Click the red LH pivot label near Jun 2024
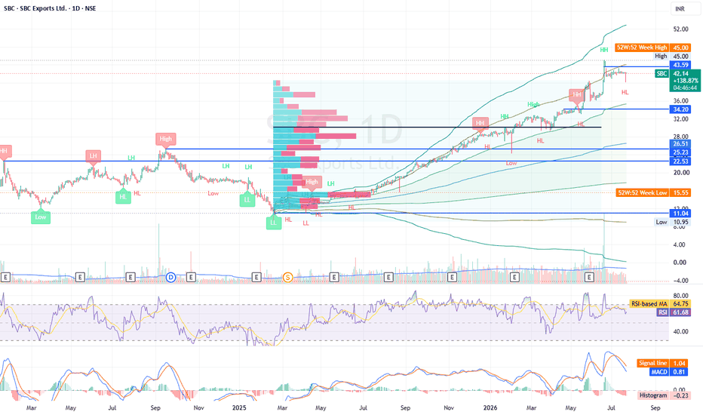This screenshot has width=703, height=415. click(x=93, y=157)
